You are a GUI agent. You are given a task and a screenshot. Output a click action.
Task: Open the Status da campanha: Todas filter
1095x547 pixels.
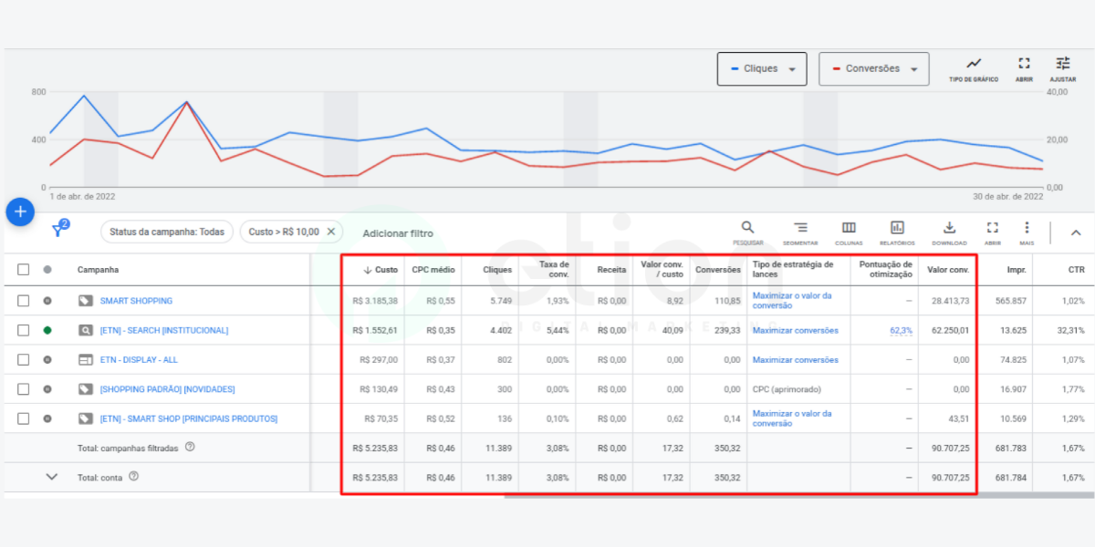167,232
